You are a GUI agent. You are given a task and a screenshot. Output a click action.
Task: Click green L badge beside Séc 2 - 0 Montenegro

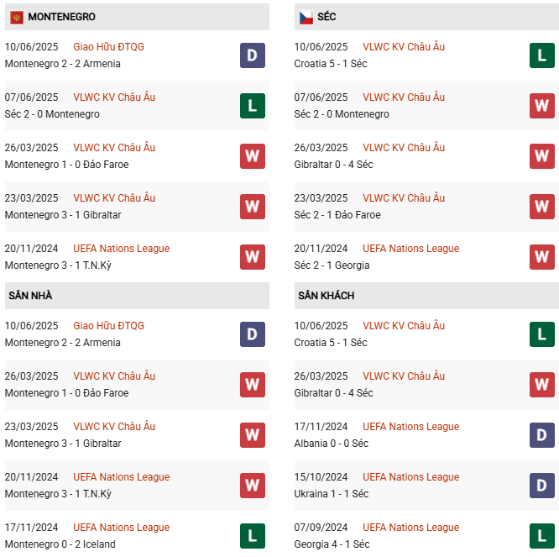252,106
